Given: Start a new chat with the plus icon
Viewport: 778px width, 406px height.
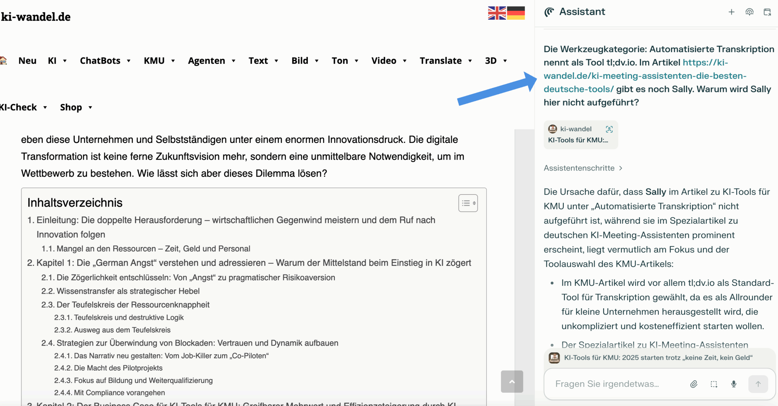Looking at the screenshot, I should pyautogui.click(x=731, y=12).
